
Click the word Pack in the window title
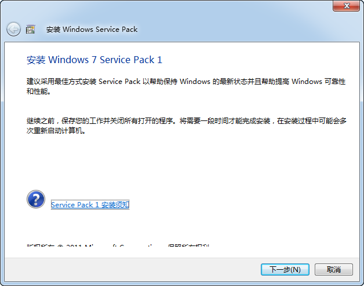coord(129,30)
